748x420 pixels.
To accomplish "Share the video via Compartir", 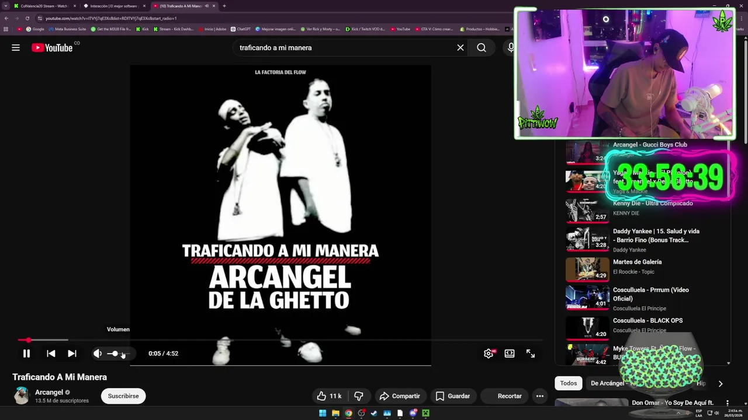I will [x=400, y=396].
